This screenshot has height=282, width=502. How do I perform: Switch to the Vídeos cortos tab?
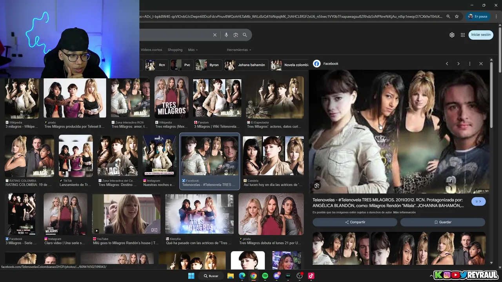[151, 50]
